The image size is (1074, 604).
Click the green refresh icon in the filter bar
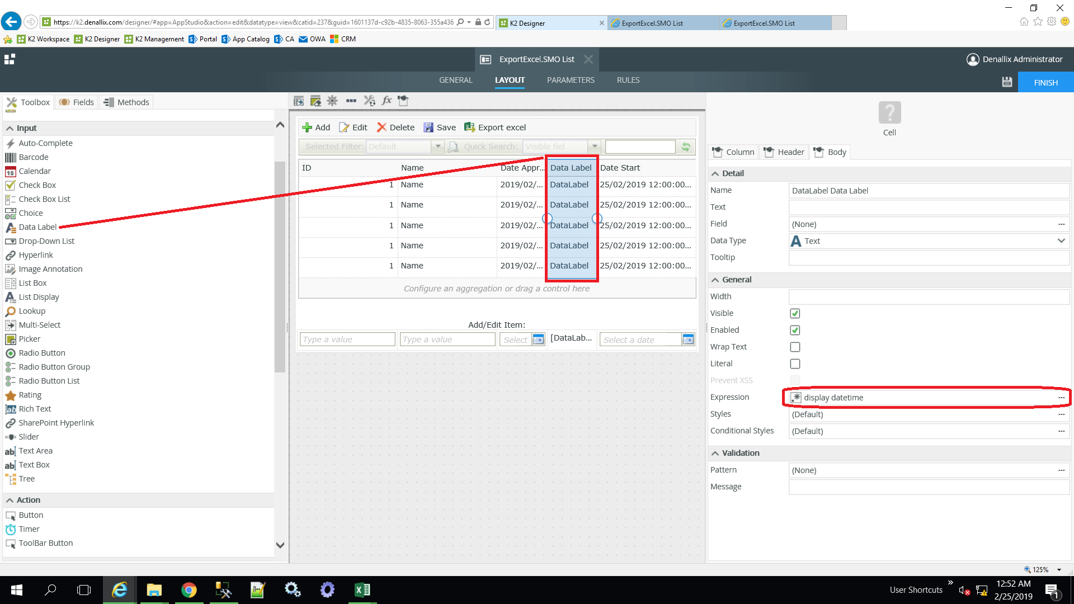click(685, 147)
